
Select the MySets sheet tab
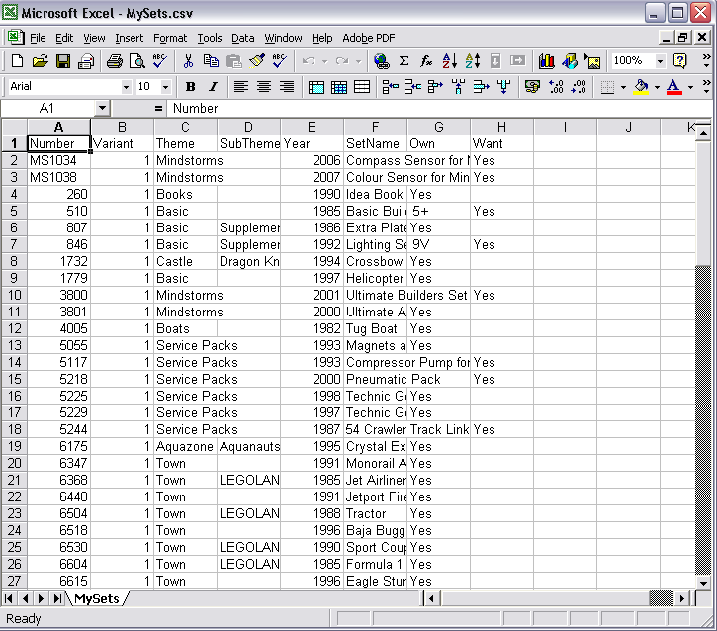click(x=97, y=599)
